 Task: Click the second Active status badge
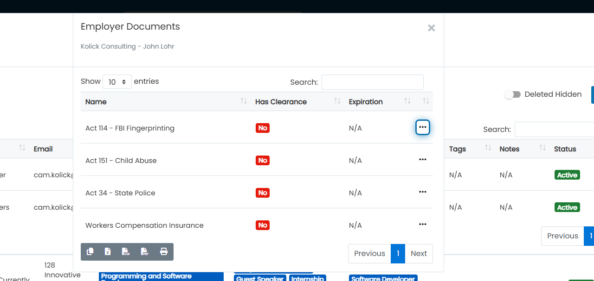[x=567, y=207]
